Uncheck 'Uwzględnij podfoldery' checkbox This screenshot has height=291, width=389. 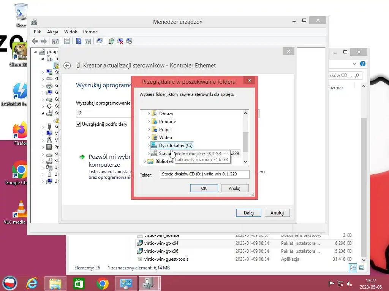[78, 124]
